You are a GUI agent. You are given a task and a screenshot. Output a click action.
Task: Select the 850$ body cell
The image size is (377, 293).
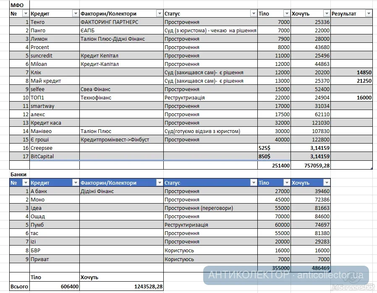tap(274, 157)
